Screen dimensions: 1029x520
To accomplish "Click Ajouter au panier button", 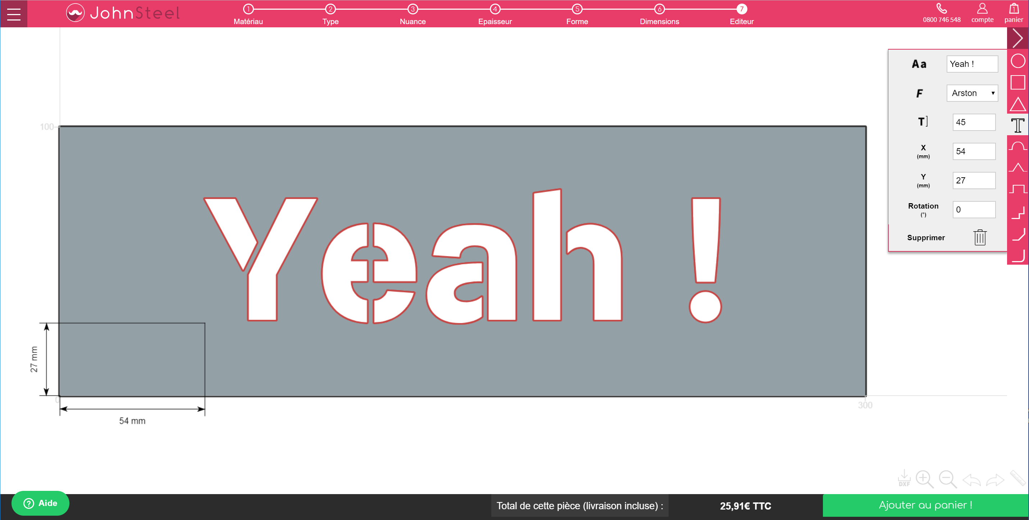I will (x=925, y=505).
